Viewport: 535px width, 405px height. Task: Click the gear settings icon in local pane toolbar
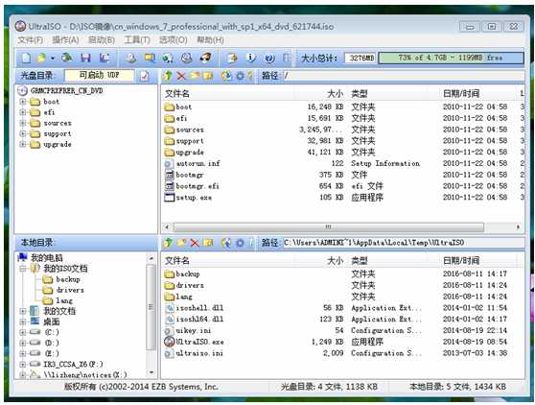click(x=240, y=243)
